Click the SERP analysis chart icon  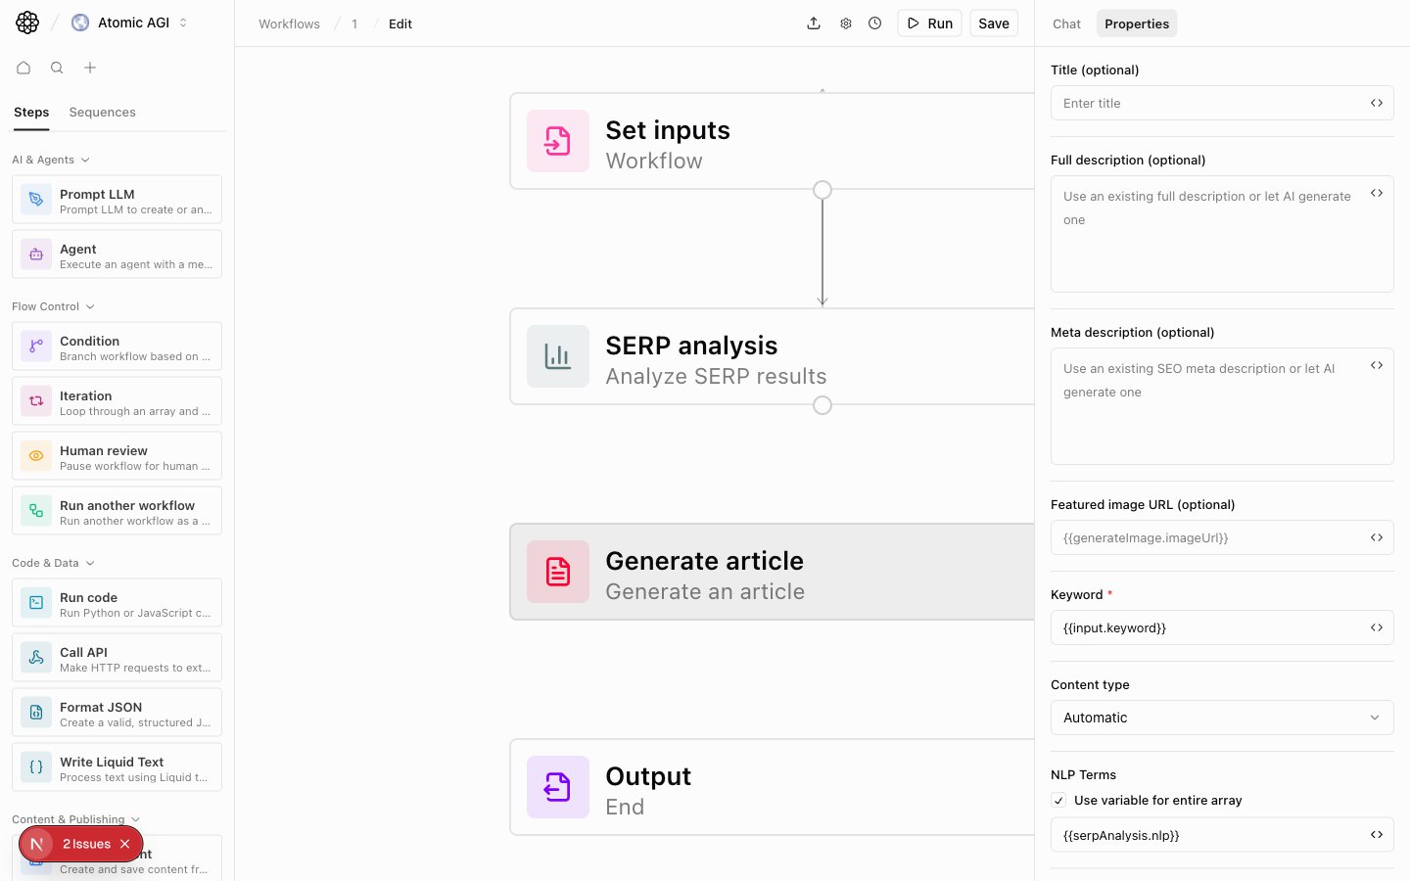click(x=558, y=356)
